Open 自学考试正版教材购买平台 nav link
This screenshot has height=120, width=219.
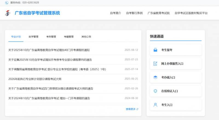[x=191, y=13]
